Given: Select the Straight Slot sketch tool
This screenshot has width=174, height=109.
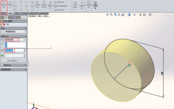Looking at the screenshot, I should tap(15, 10).
